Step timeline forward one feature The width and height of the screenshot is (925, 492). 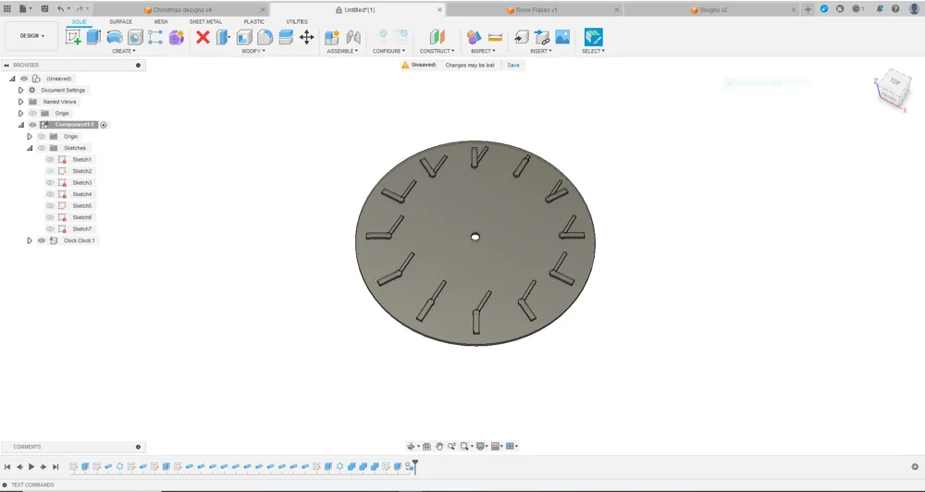43,467
